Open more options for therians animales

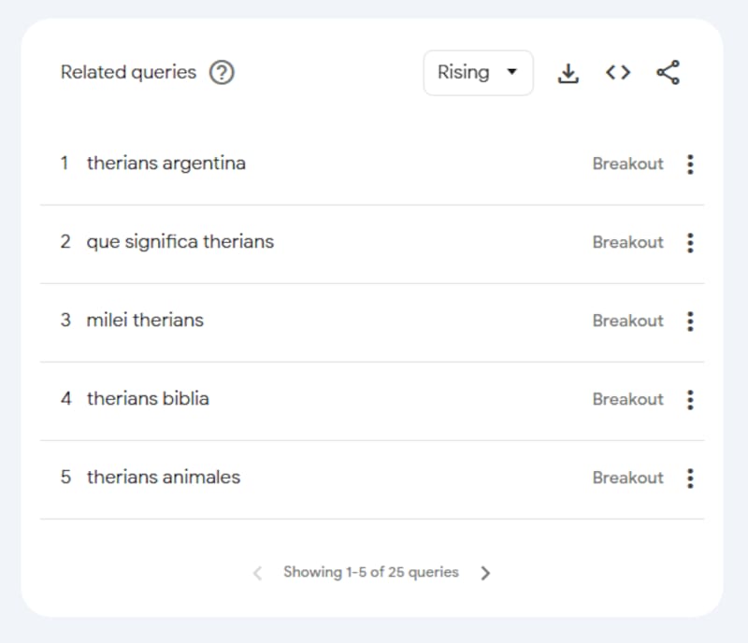pos(690,479)
